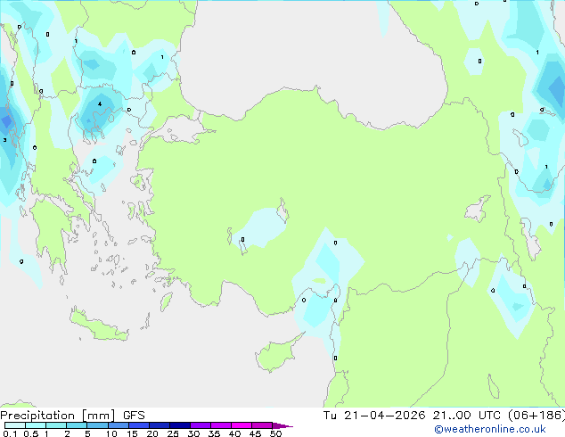This screenshot has height=437, width=565.
Task: Click Lake Van in eastern Turkey
Action: pyautogui.click(x=477, y=209)
